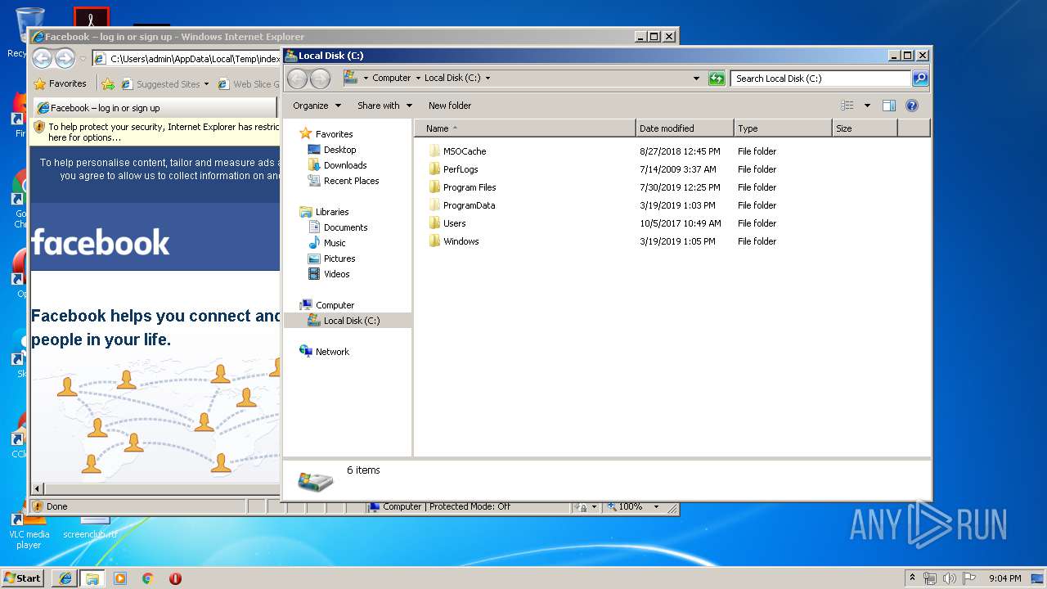Click the Windows Media Player taskbar icon
The image size is (1047, 589).
pos(120,578)
